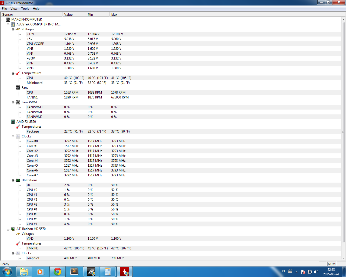
Task: Click the scrollbar down arrow
Action: point(343,258)
